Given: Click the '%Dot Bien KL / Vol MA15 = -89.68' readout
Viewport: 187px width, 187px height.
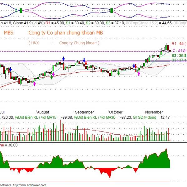Looking at the screenshot, I should (x=44, y=117).
